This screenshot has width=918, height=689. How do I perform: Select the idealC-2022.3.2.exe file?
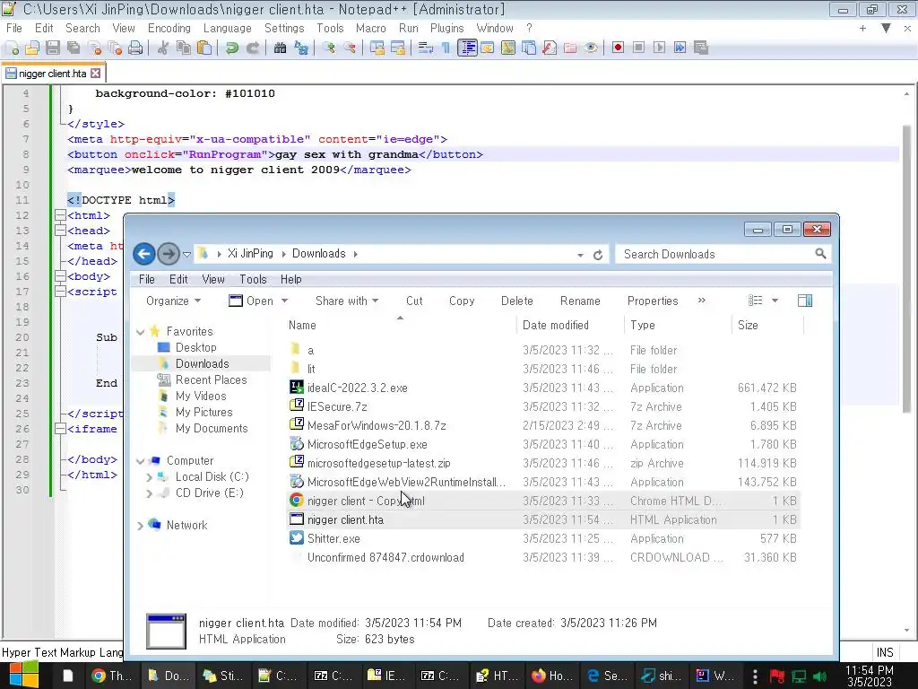coord(357,388)
